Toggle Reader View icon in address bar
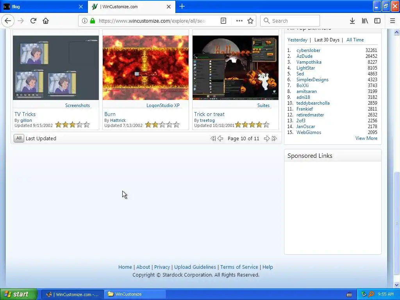Screen dimensions: 400x300 (223, 21)
